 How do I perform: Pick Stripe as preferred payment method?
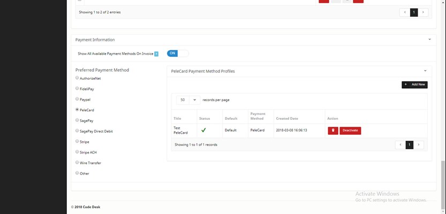77,141
